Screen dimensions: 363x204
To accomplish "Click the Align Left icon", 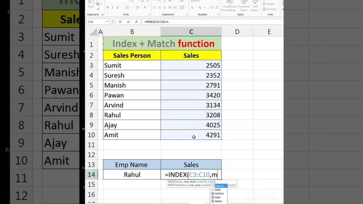I will point(155,7).
